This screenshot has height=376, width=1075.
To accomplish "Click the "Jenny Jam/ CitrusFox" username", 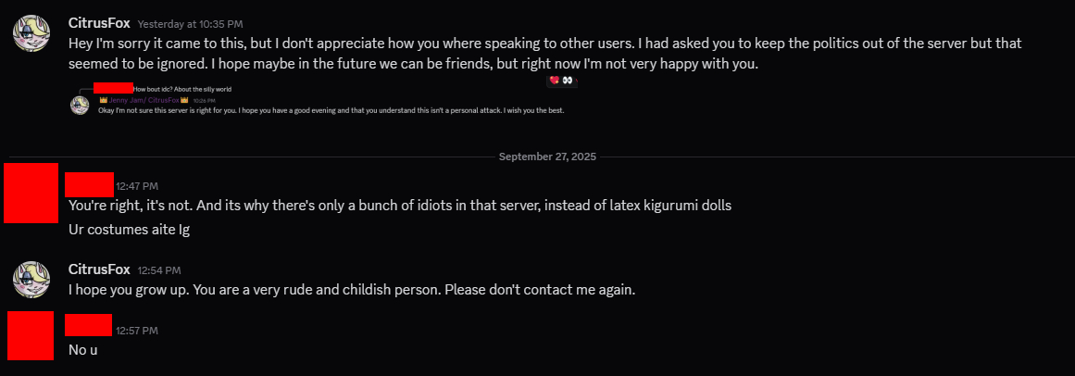I will click(144, 99).
